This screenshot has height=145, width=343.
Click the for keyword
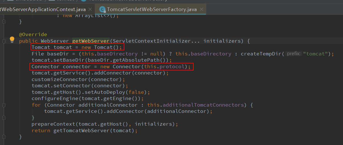[x=36, y=105]
